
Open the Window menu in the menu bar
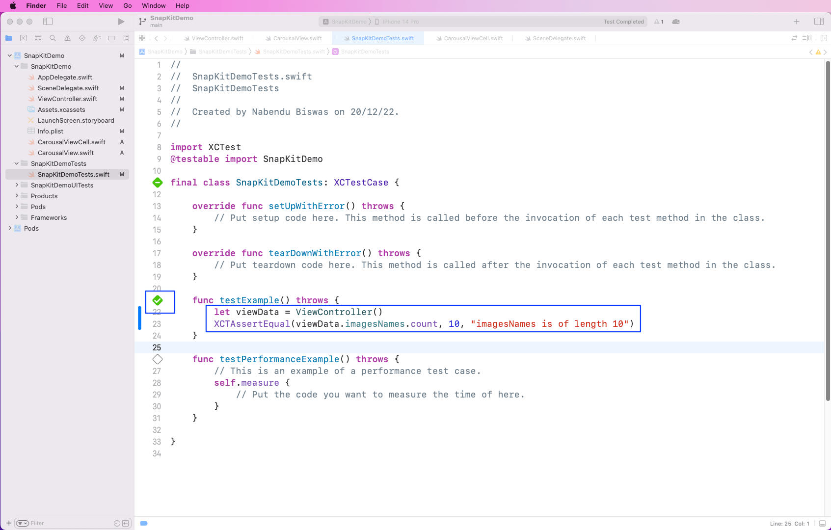[x=154, y=6]
